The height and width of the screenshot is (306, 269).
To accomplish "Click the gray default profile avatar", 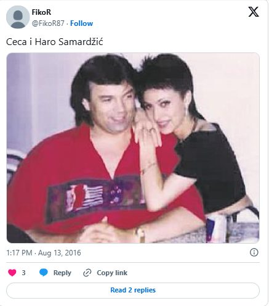I will (18, 17).
